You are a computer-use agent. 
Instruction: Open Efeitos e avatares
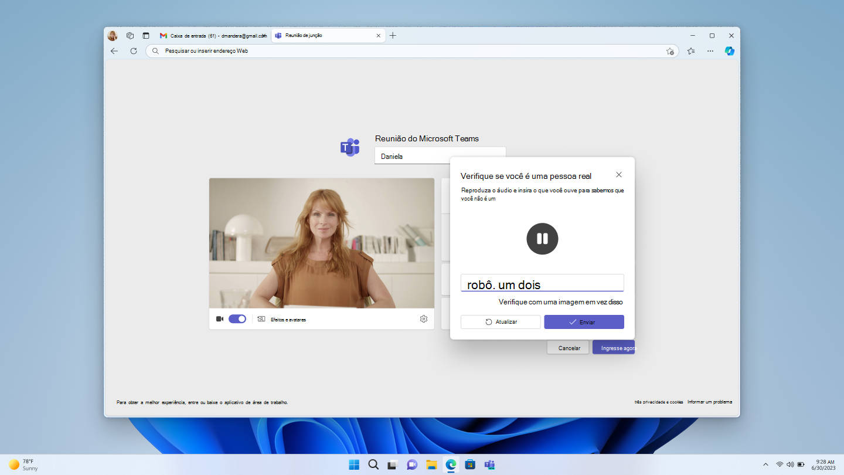pyautogui.click(x=281, y=320)
